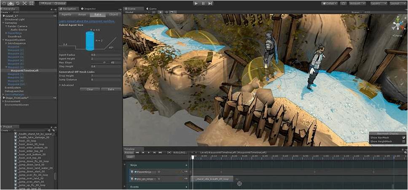Toggle Preview button in Timeline
Viewport: 408px width, 190px height.
[129, 153]
